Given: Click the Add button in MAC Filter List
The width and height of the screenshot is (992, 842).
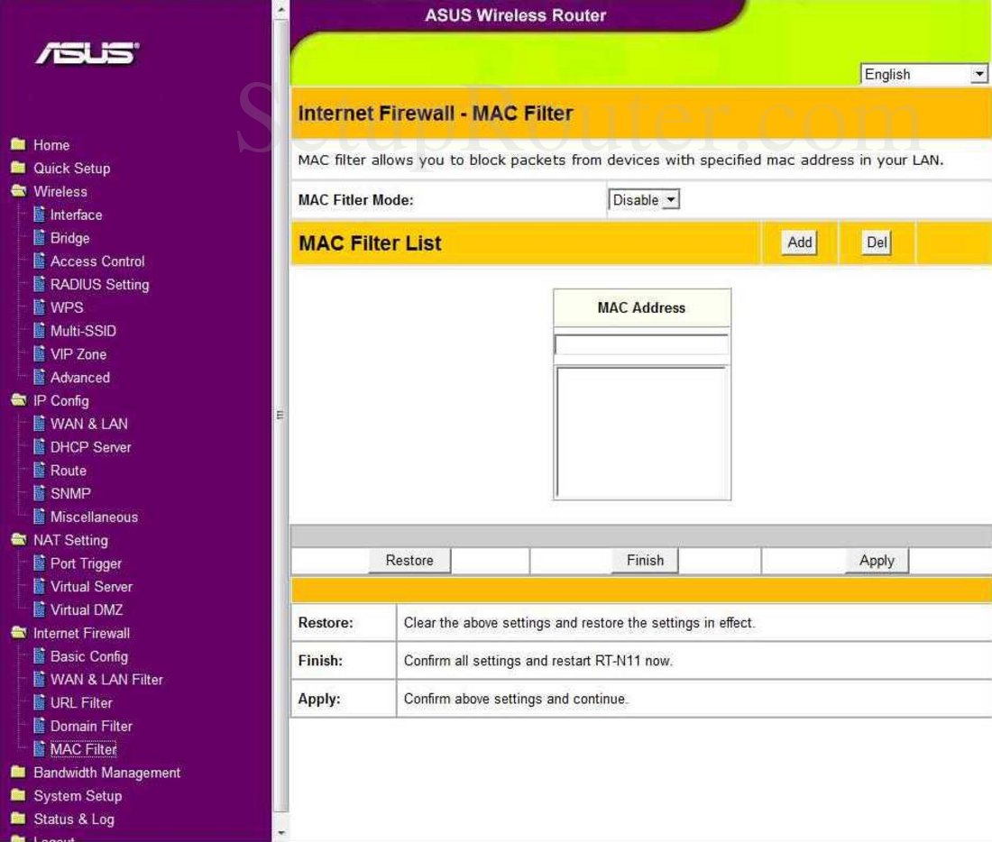Looking at the screenshot, I should click(797, 242).
